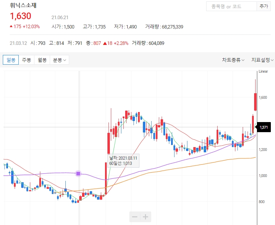Click the tall red candle at chart's right edge

(x=255, y=102)
